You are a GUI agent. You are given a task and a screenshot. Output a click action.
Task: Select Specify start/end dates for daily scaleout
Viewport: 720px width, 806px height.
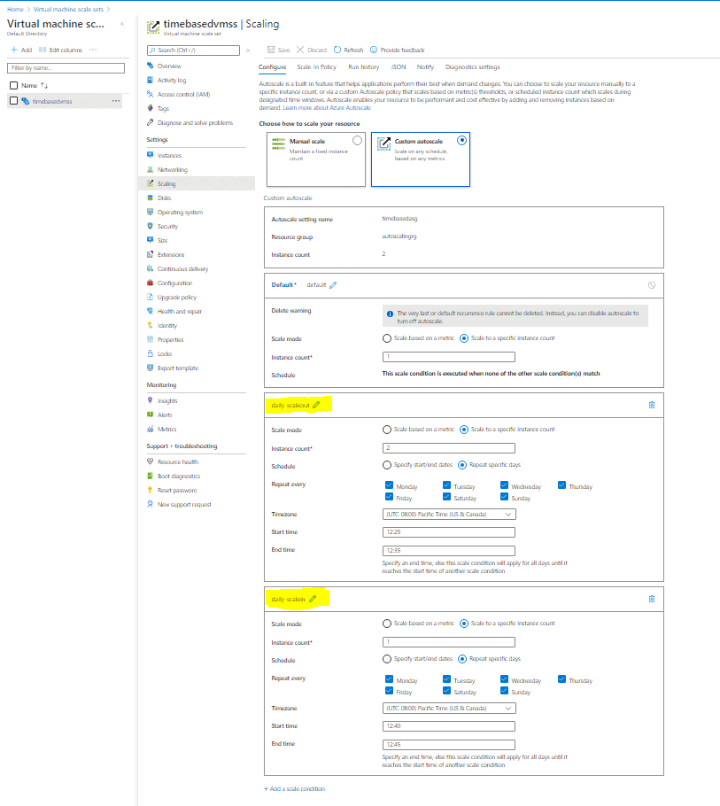[387, 465]
